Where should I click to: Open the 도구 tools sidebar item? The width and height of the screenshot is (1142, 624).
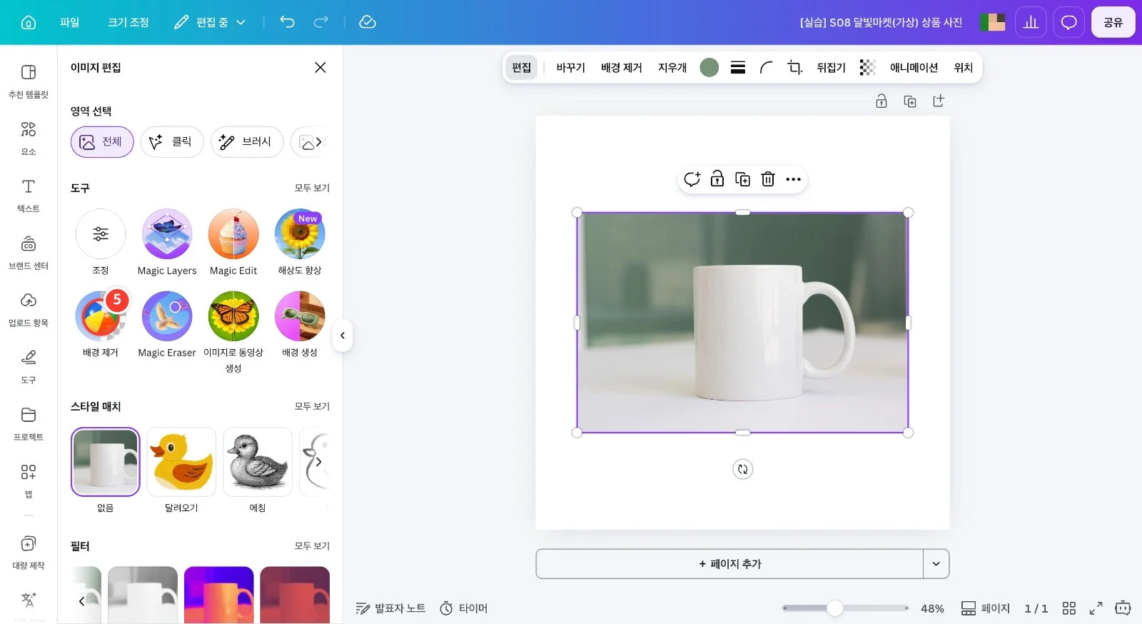(x=29, y=366)
